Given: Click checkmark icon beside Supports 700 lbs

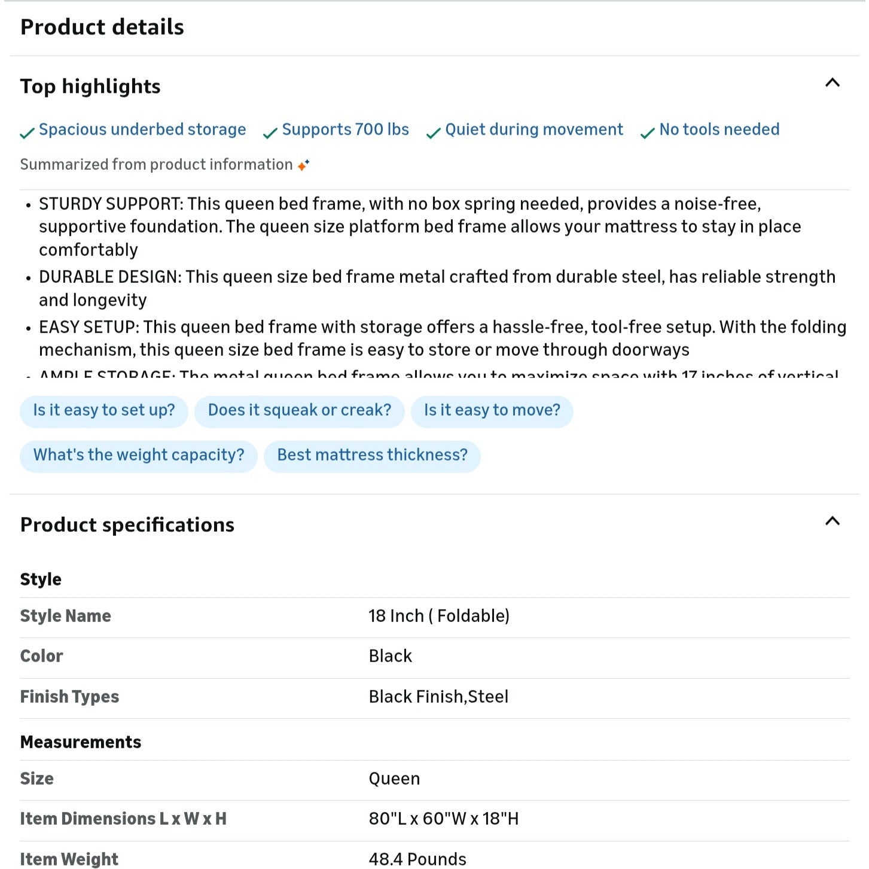Looking at the screenshot, I should point(270,133).
